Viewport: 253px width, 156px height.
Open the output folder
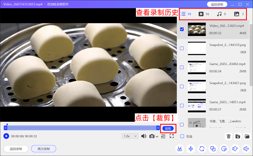pyautogui.click(x=247, y=136)
